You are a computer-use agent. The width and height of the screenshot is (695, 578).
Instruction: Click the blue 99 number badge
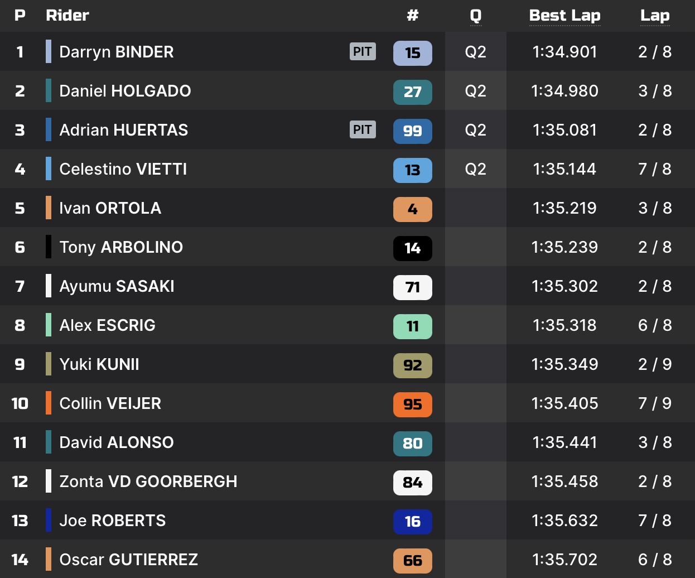pyautogui.click(x=412, y=131)
